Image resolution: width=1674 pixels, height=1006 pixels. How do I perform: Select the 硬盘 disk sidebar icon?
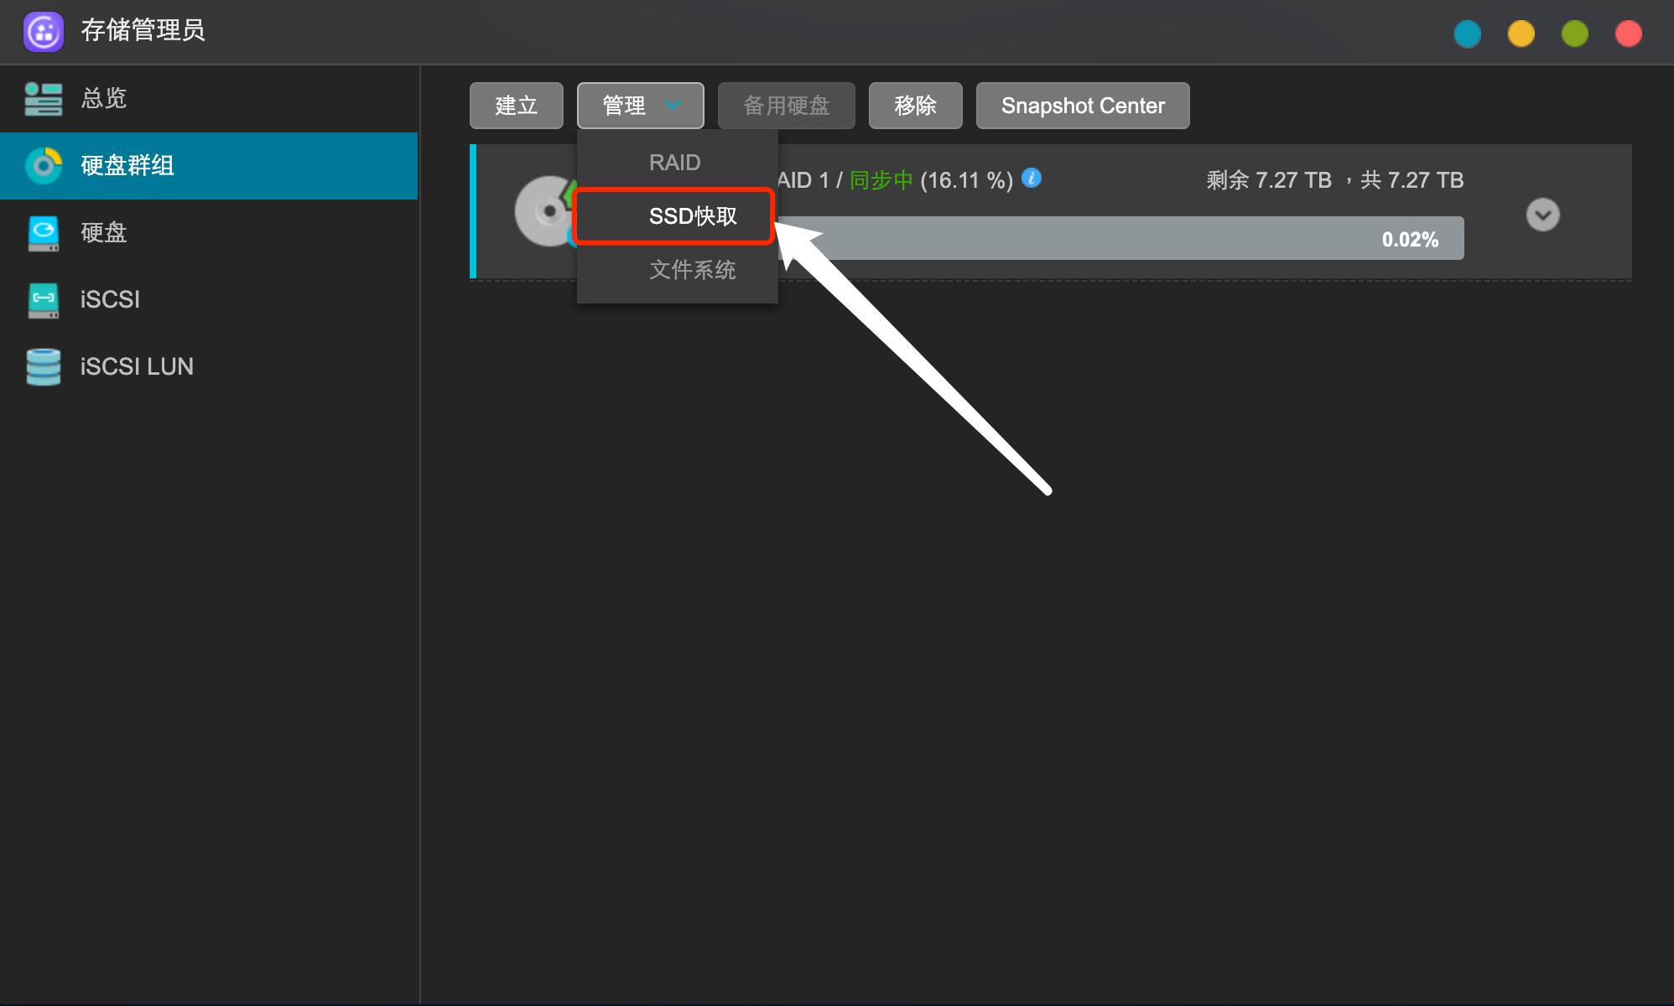44,232
